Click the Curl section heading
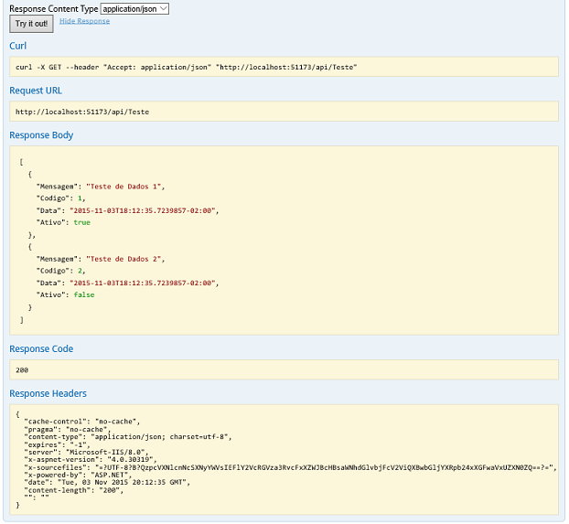 click(x=18, y=46)
